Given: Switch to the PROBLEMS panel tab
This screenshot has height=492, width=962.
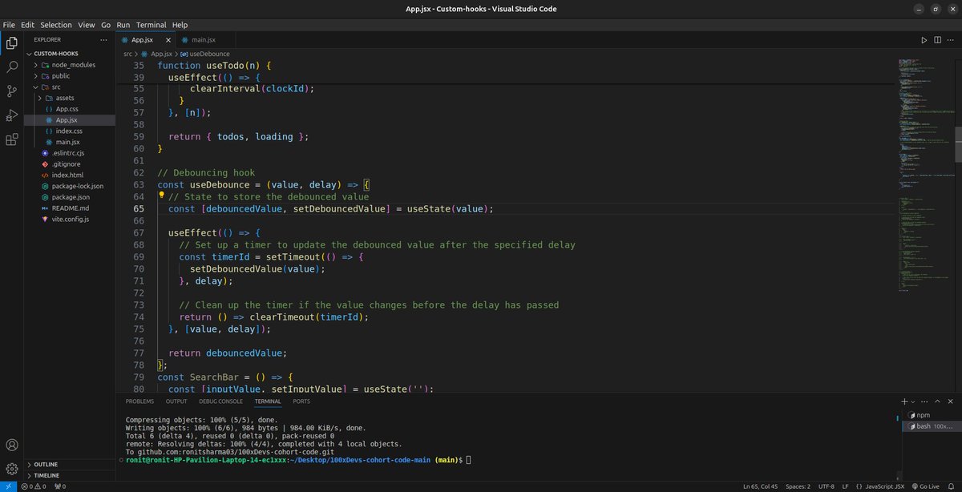Looking at the screenshot, I should coord(139,401).
